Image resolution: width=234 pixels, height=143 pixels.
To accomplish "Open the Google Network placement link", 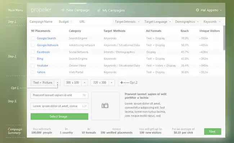I will pyautogui.click(x=48, y=45).
